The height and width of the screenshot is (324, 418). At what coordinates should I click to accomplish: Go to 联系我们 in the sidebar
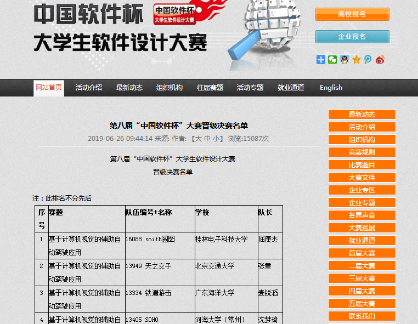(x=362, y=316)
